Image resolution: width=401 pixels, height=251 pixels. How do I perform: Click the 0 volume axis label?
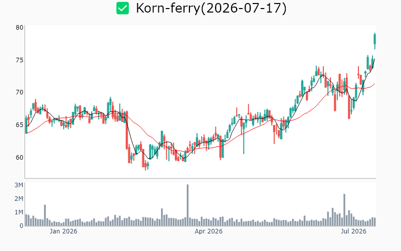point(22,225)
